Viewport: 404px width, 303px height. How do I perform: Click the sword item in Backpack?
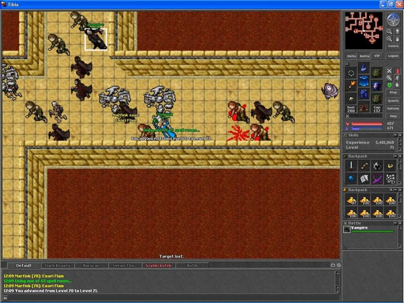352,166
